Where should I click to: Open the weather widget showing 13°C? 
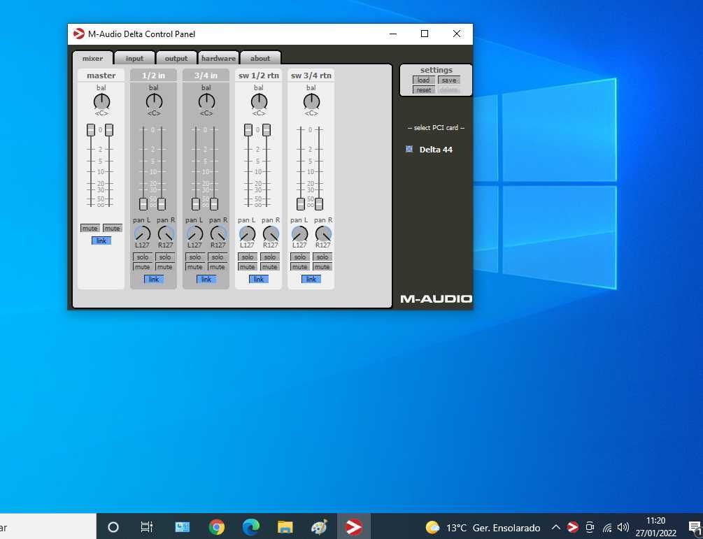click(x=483, y=527)
